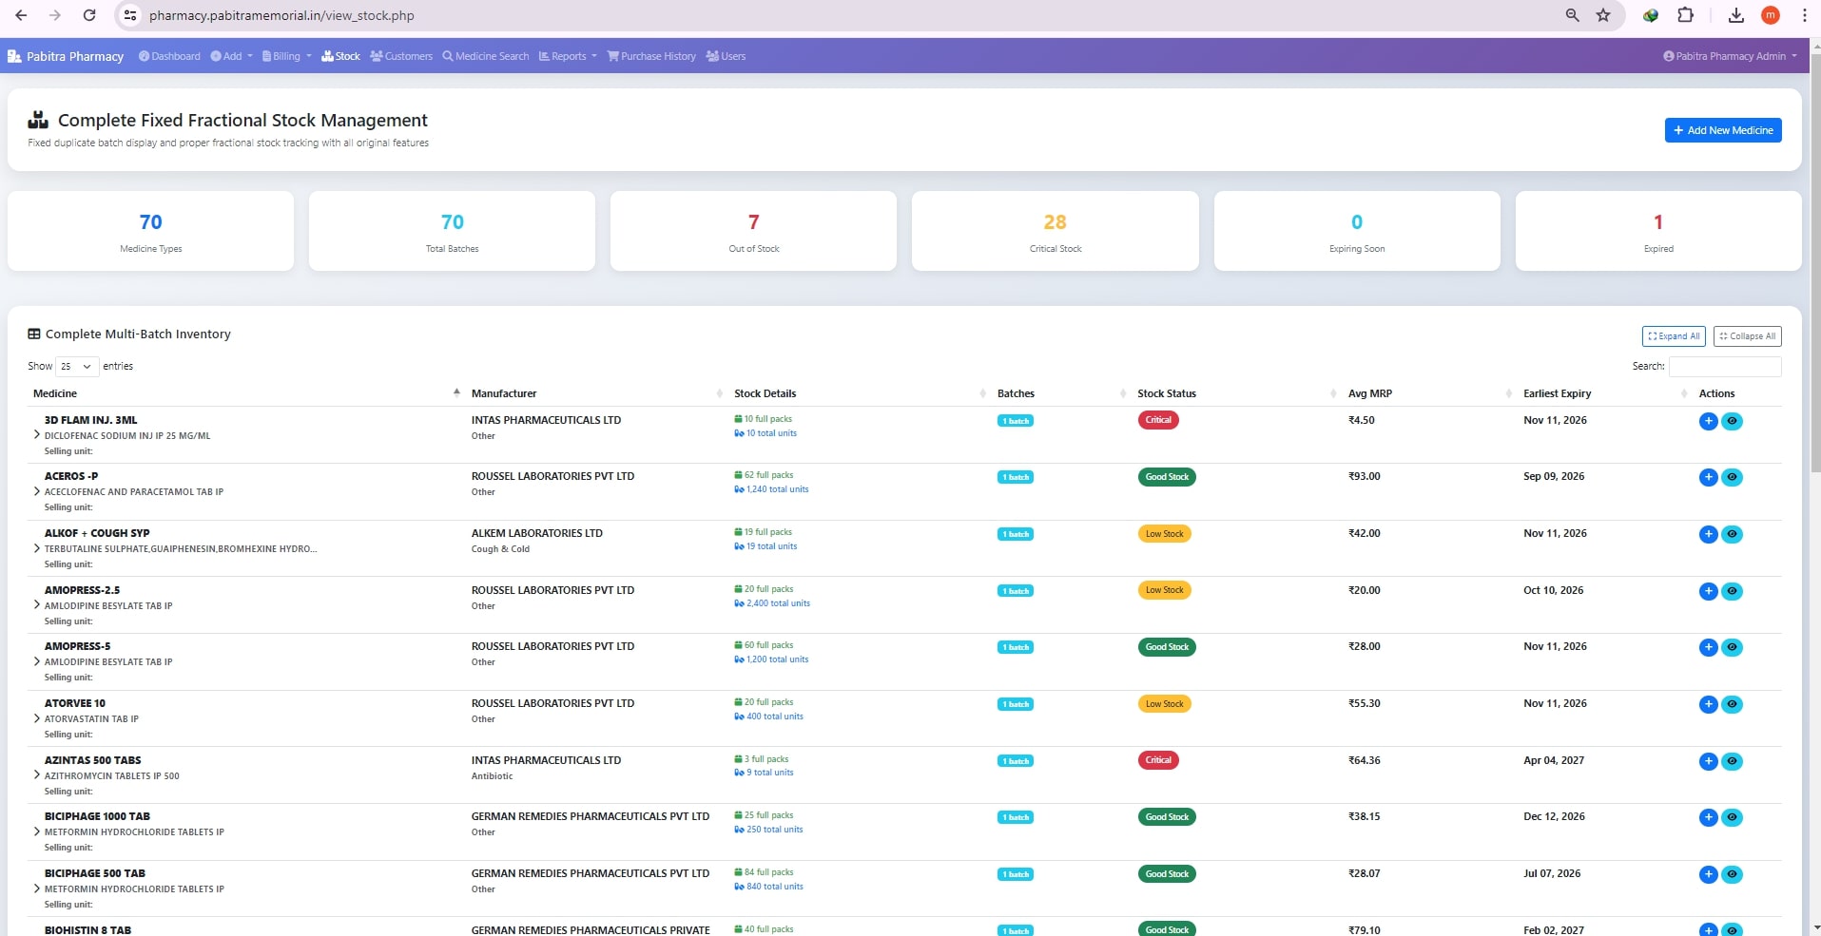Click the page vertical scrollbar
This screenshot has height=936, width=1821.
point(1813,285)
